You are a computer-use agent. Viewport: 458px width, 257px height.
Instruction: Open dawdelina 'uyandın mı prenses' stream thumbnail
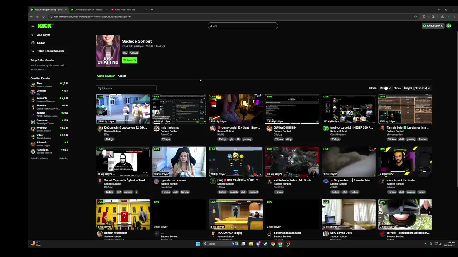(x=179, y=162)
